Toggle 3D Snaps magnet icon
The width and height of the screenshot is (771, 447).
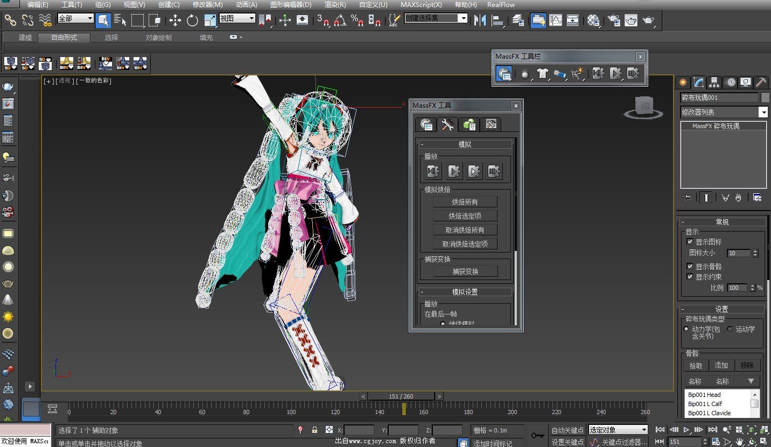coord(323,20)
